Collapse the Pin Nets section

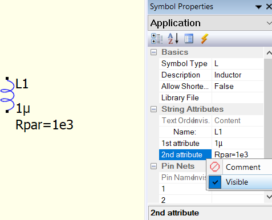[153, 166]
